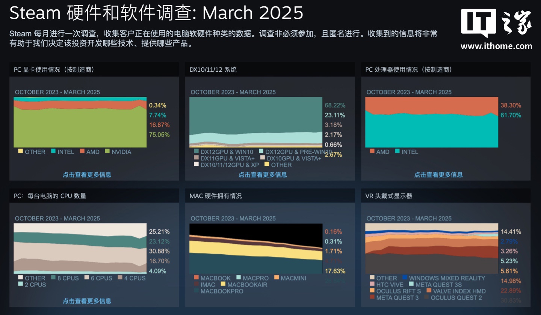Click the 38.30% AMD processor value

pos(511,105)
